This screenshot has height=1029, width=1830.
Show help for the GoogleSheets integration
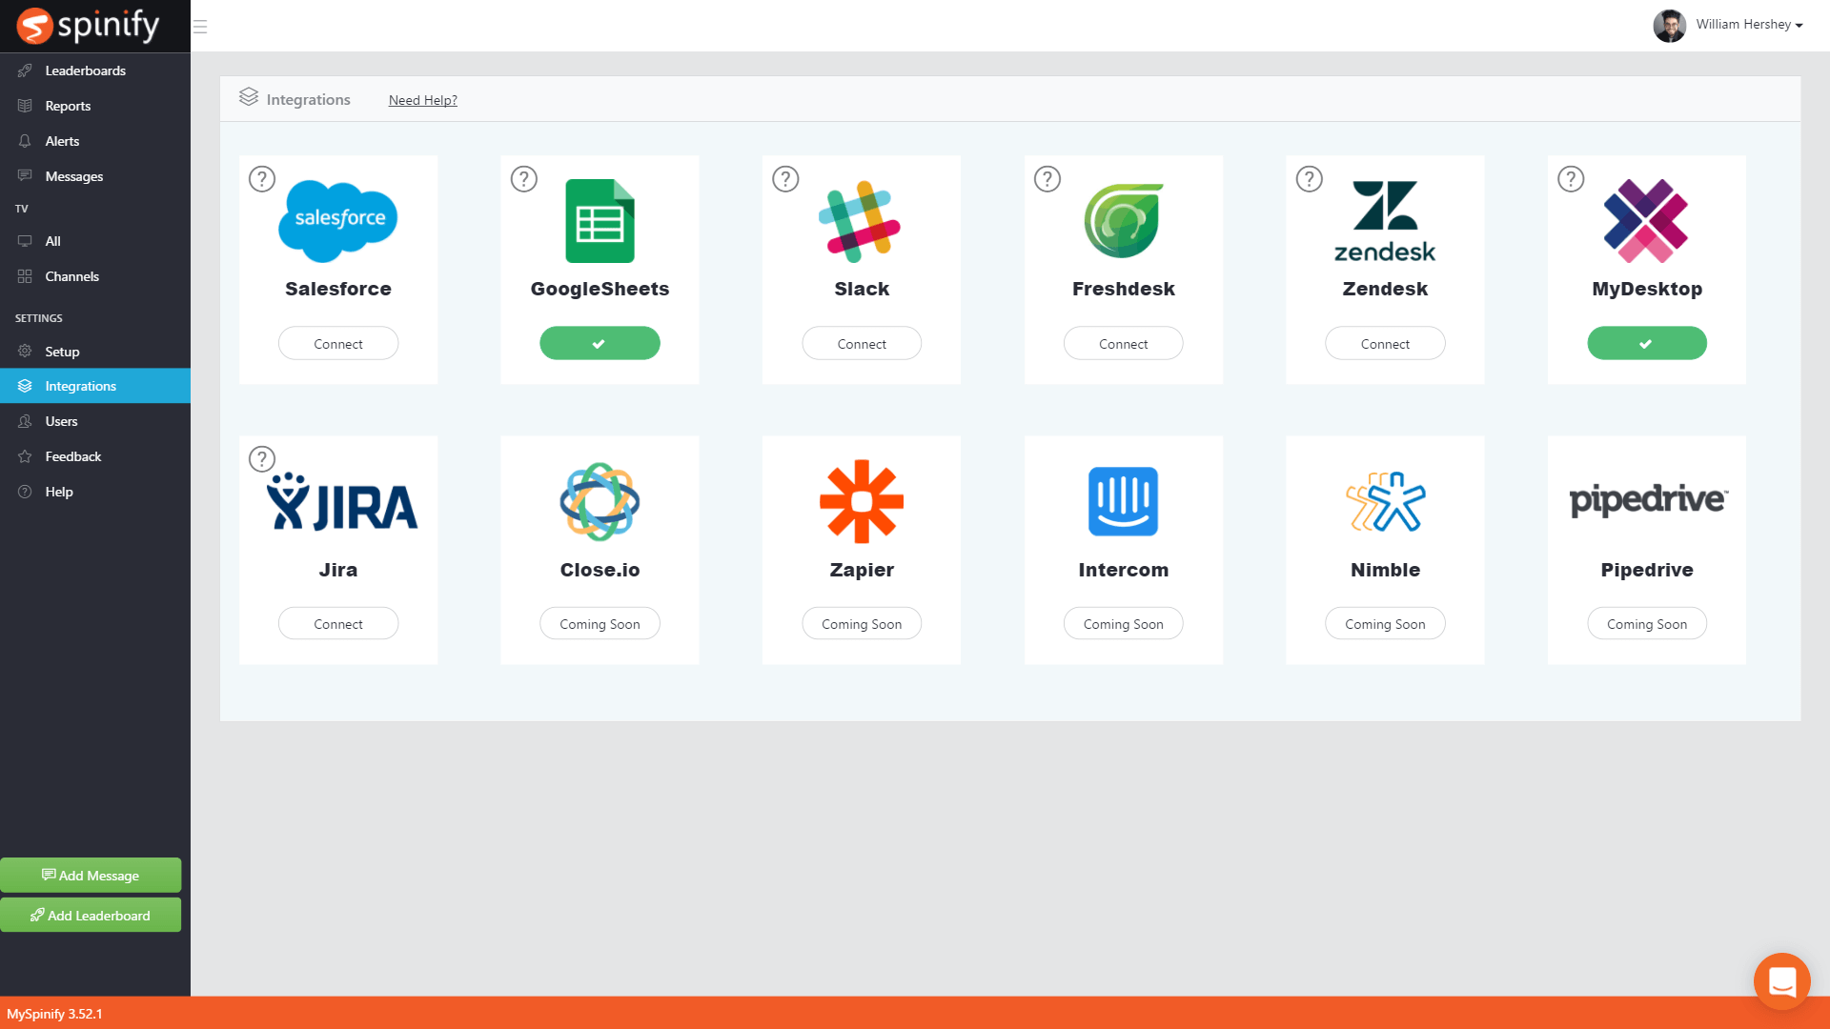pyautogui.click(x=524, y=179)
